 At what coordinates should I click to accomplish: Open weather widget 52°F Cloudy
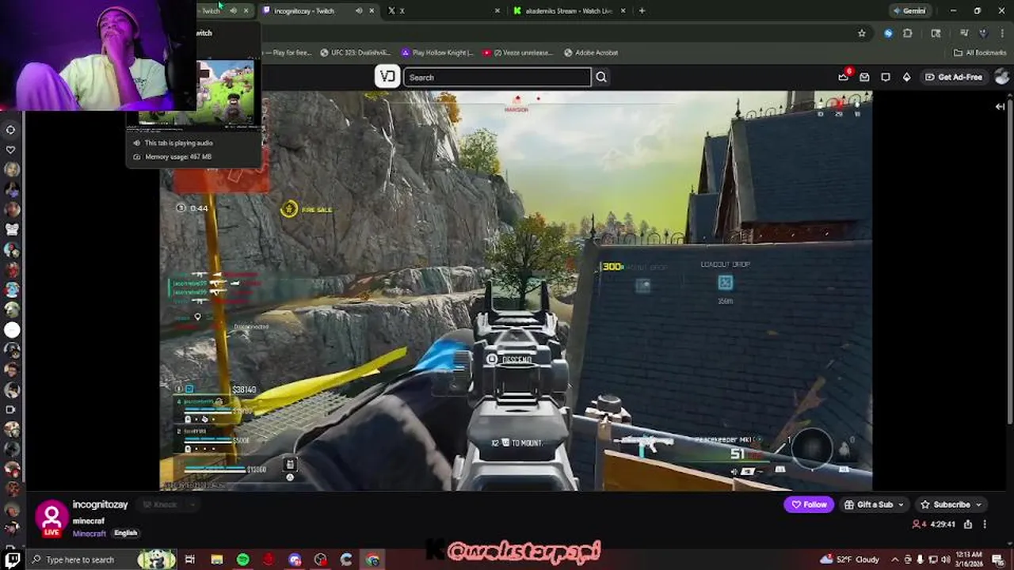[850, 560]
